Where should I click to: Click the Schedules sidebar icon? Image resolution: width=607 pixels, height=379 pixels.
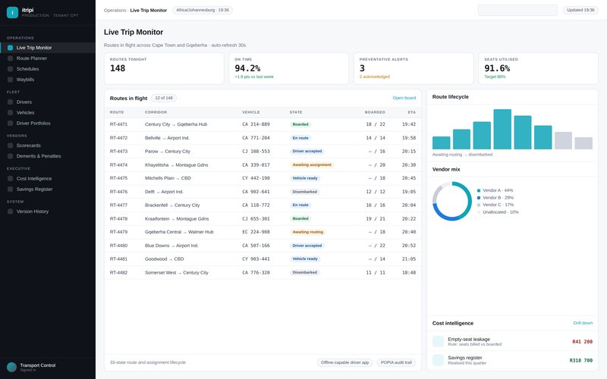pyautogui.click(x=11, y=69)
